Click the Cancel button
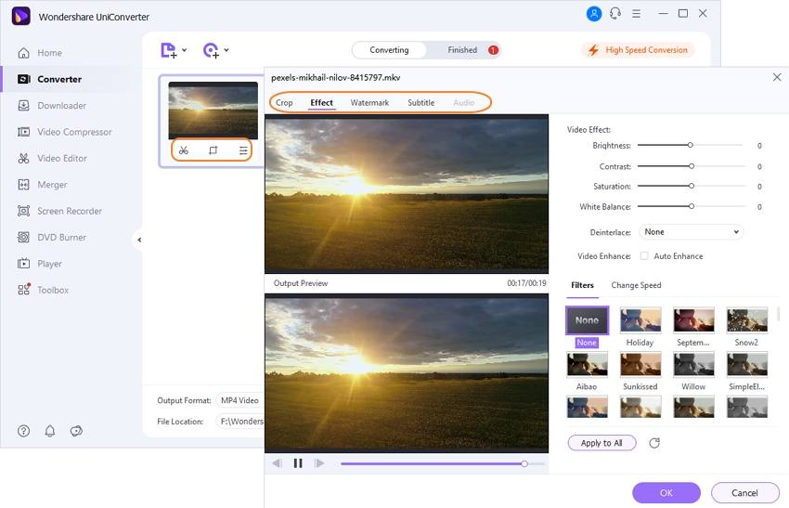The width and height of the screenshot is (789, 508). [744, 493]
